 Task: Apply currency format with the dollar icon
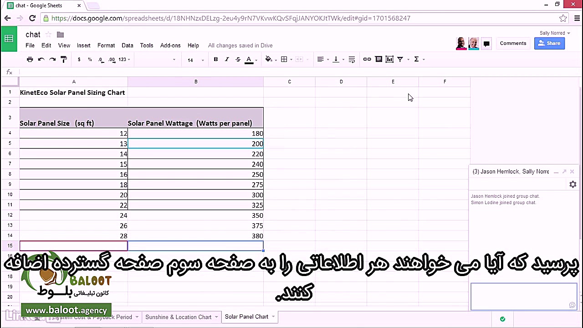click(79, 59)
